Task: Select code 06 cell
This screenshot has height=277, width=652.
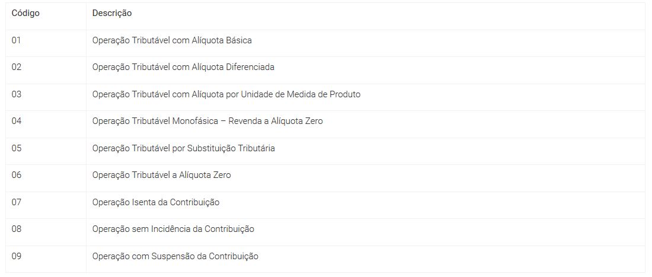Action: tap(46, 178)
